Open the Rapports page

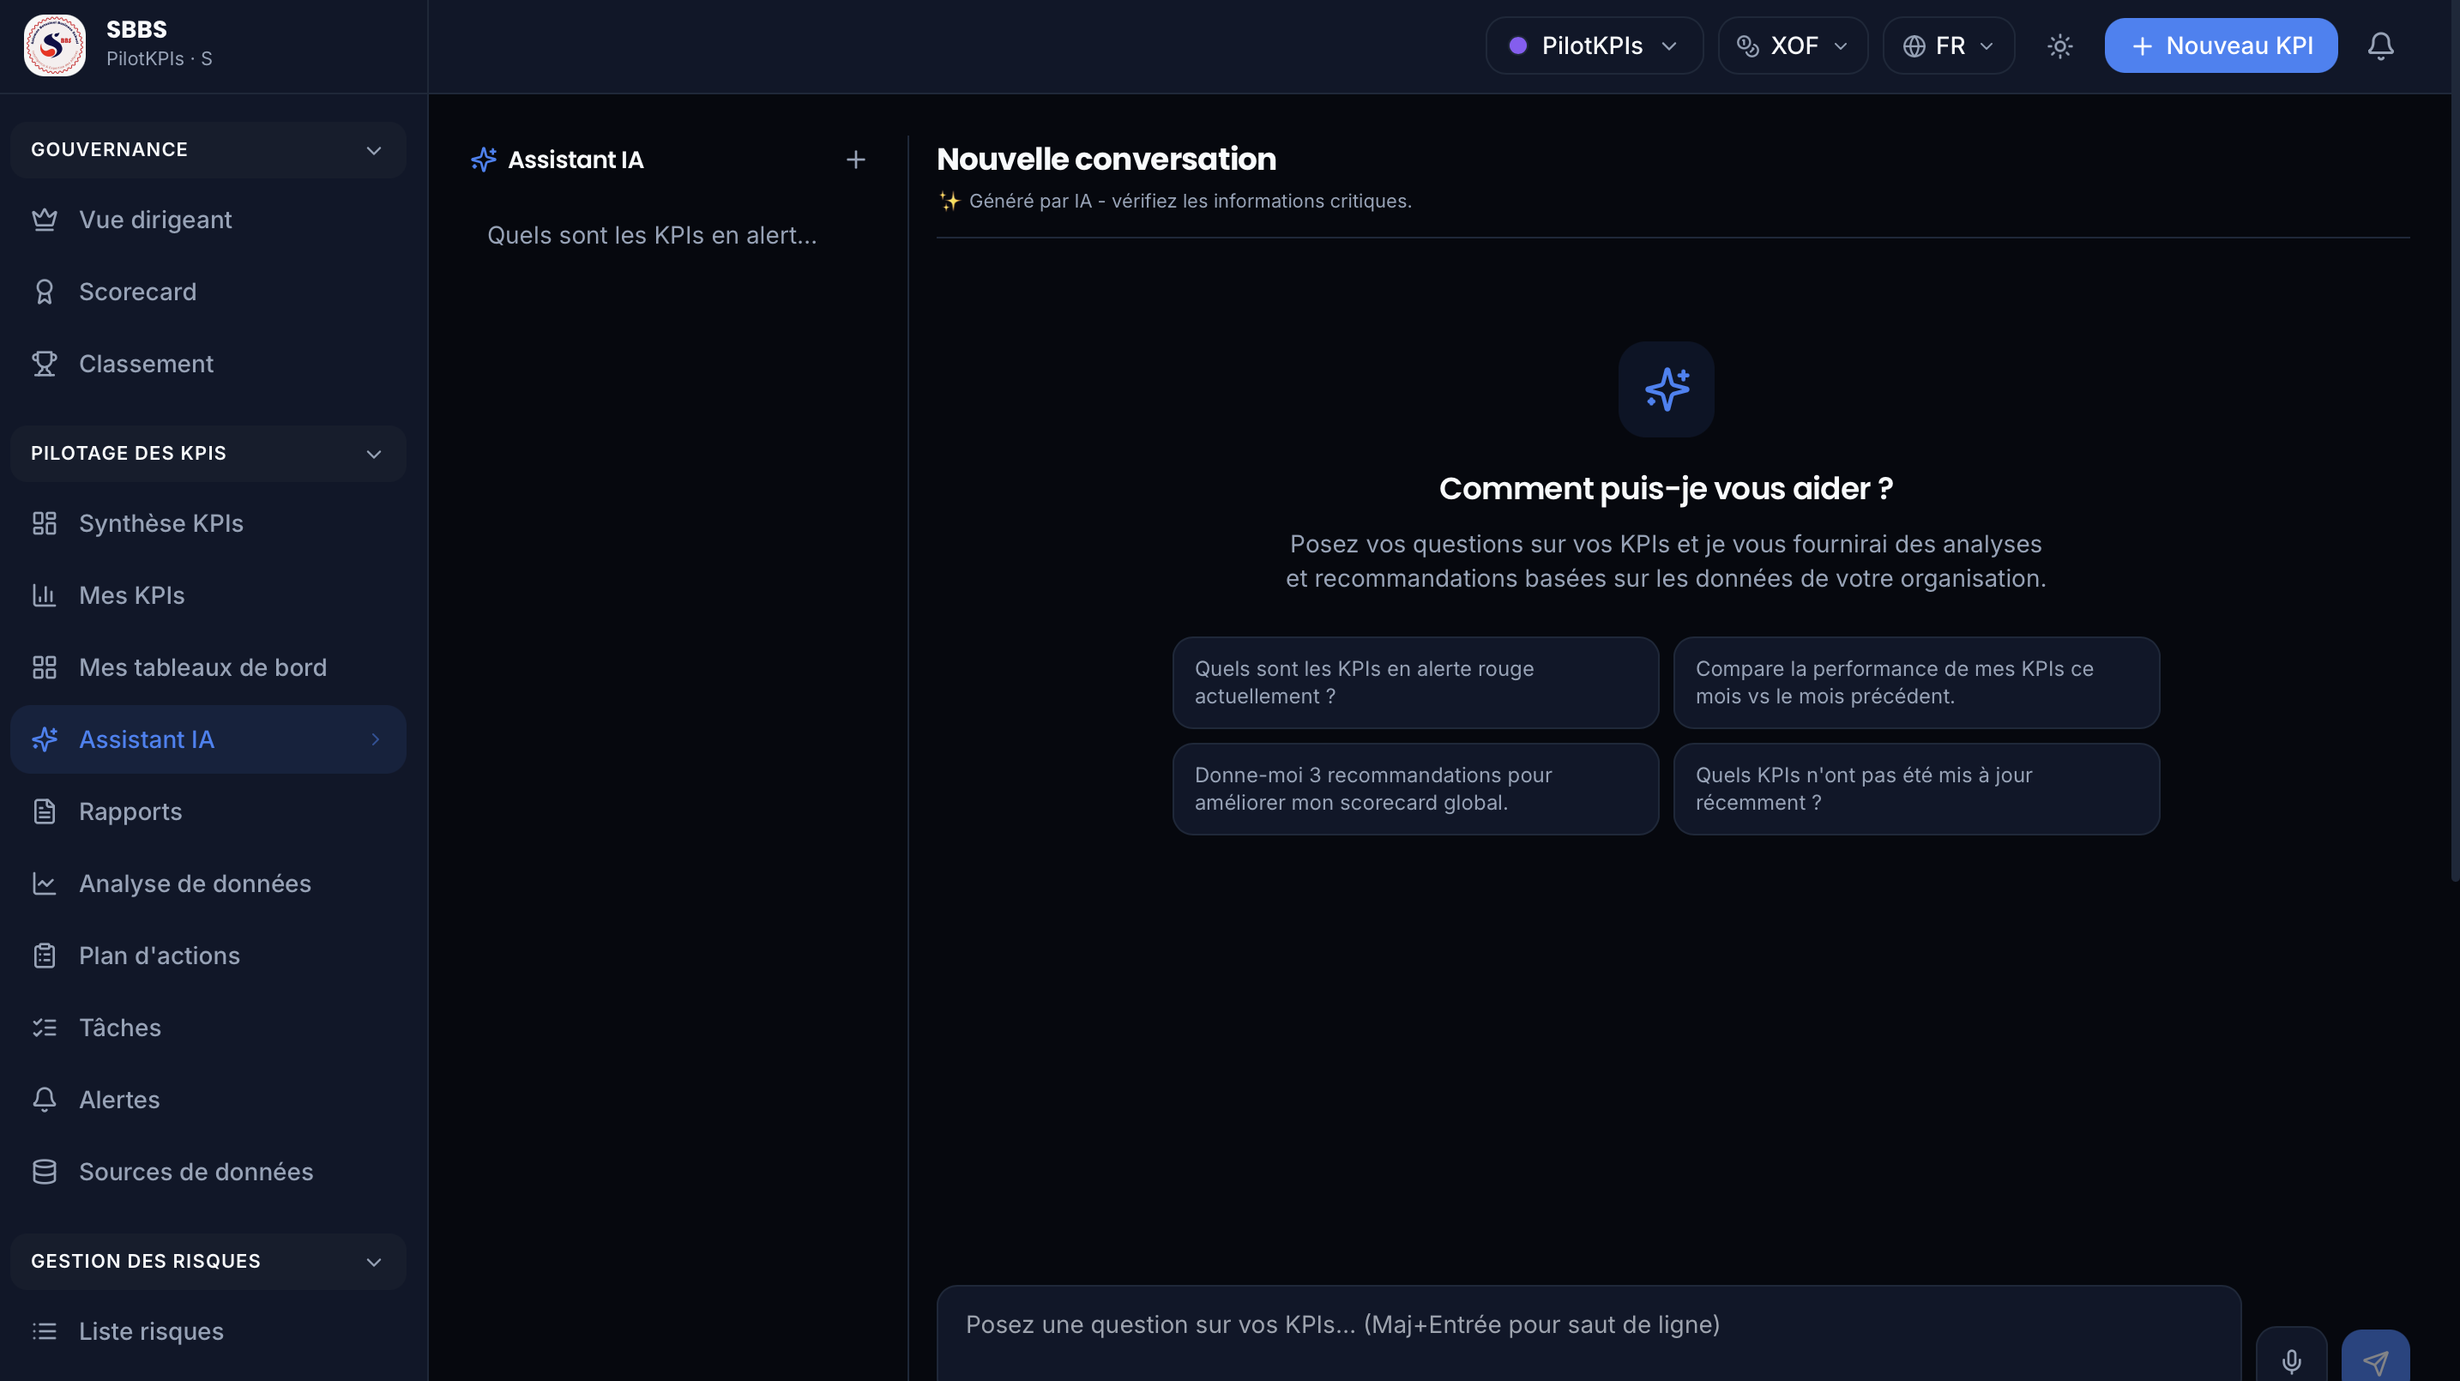[208, 811]
